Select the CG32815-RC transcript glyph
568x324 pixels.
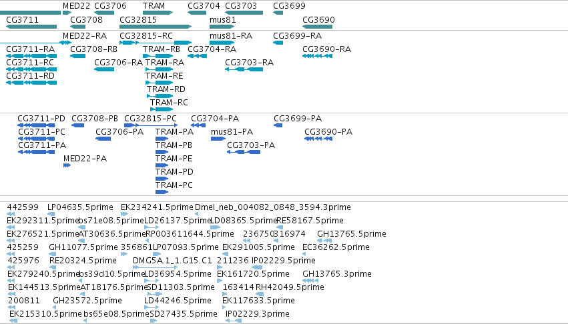coord(156,43)
